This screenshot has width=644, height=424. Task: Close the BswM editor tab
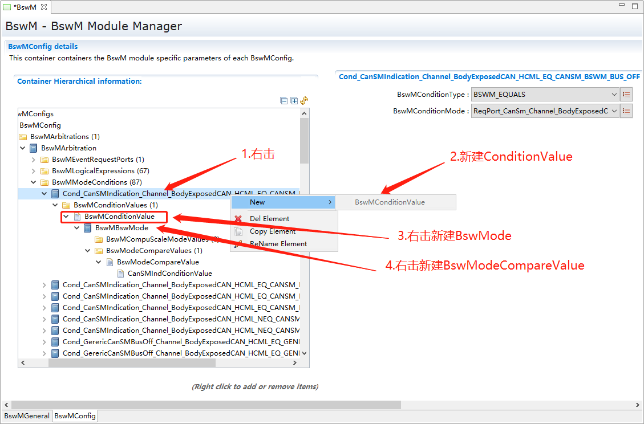[x=44, y=6]
